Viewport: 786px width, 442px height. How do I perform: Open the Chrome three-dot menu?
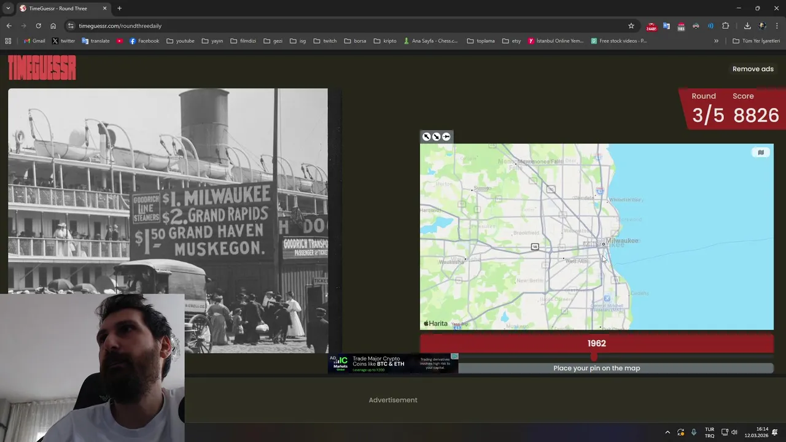777,26
